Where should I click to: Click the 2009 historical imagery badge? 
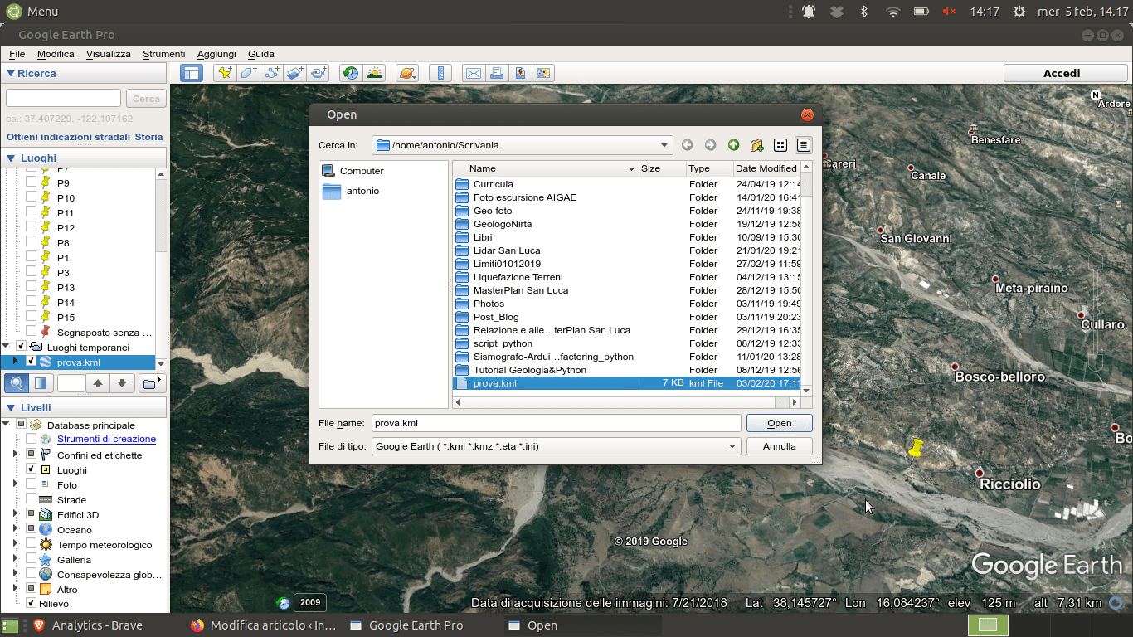coord(310,603)
